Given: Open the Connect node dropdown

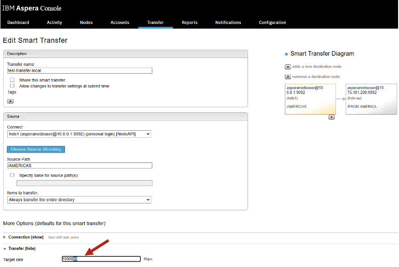Looking at the screenshot, I should tap(79, 134).
